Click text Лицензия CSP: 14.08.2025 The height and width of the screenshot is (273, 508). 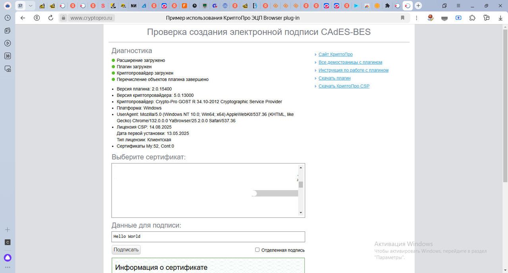coord(144,127)
